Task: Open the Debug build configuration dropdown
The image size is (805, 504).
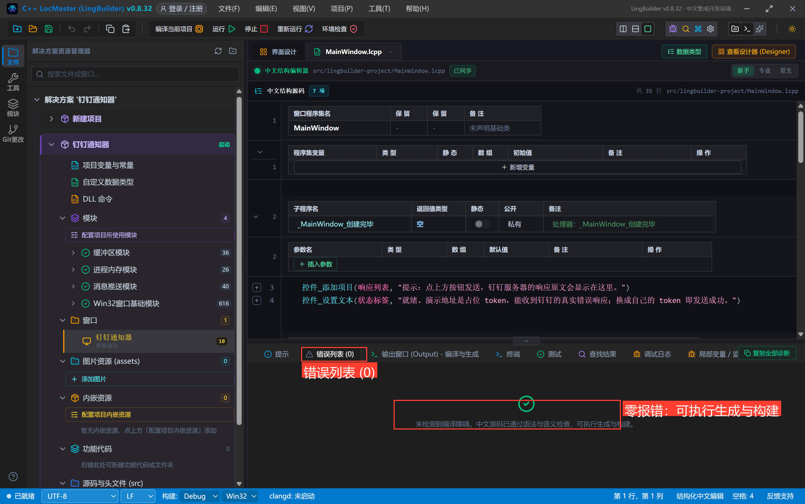Action: (200, 496)
